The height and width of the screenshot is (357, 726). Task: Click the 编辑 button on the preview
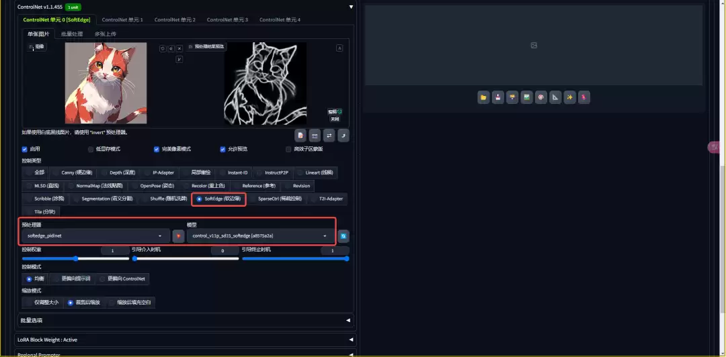[335, 111]
